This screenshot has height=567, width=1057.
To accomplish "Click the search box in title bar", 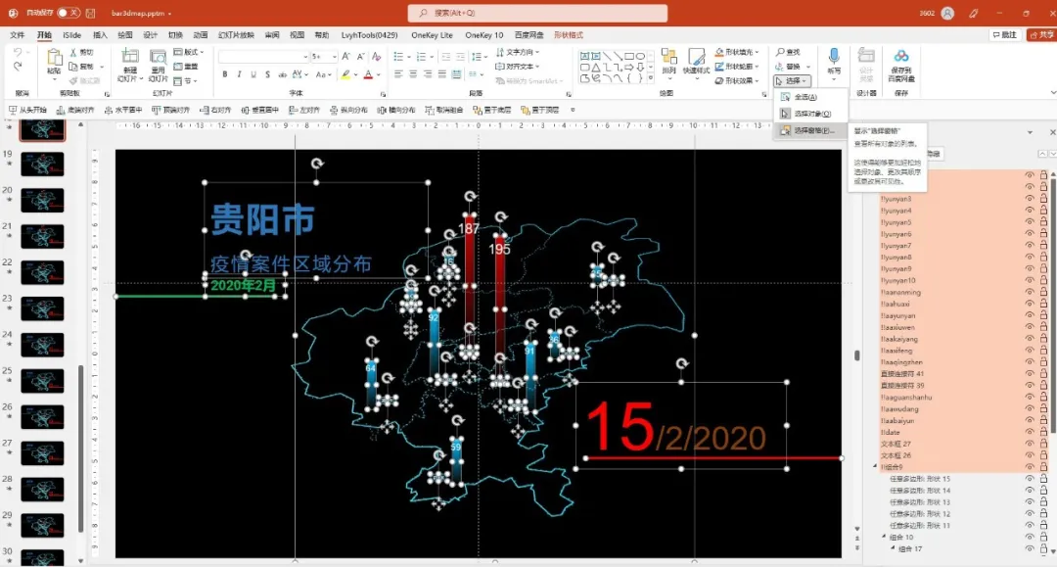I will (537, 13).
